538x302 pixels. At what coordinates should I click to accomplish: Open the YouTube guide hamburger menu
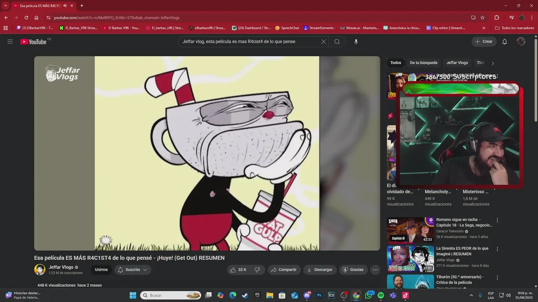coord(10,42)
